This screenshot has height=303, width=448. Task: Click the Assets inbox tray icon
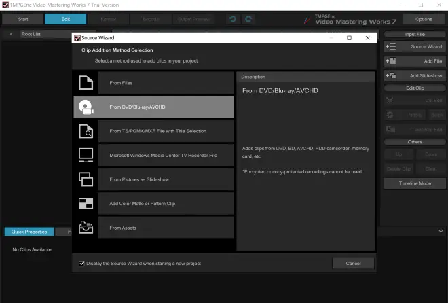pos(86,228)
